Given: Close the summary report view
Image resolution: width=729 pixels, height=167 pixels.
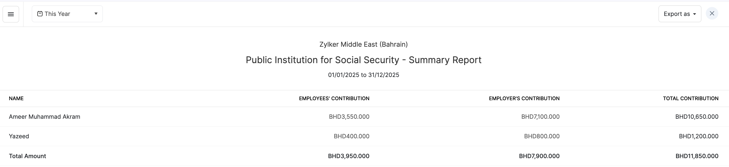Looking at the screenshot, I should [x=712, y=14].
